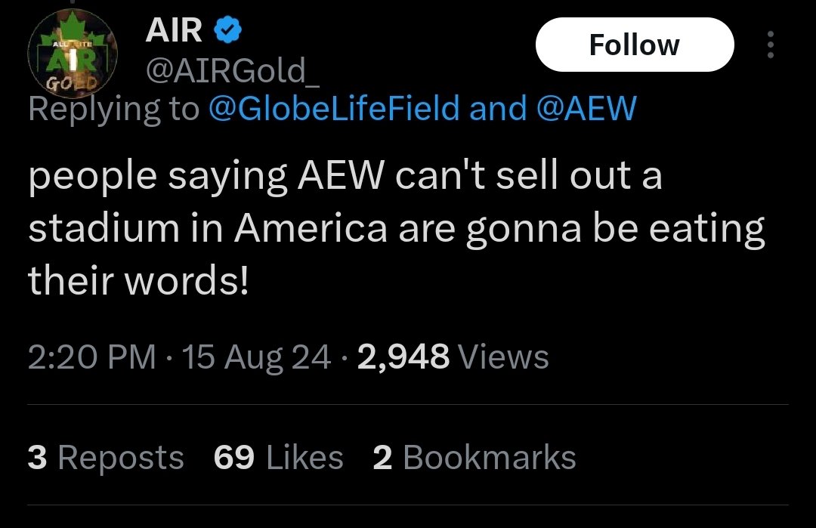
Task: Show the 69 Likes list
Action: [278, 458]
